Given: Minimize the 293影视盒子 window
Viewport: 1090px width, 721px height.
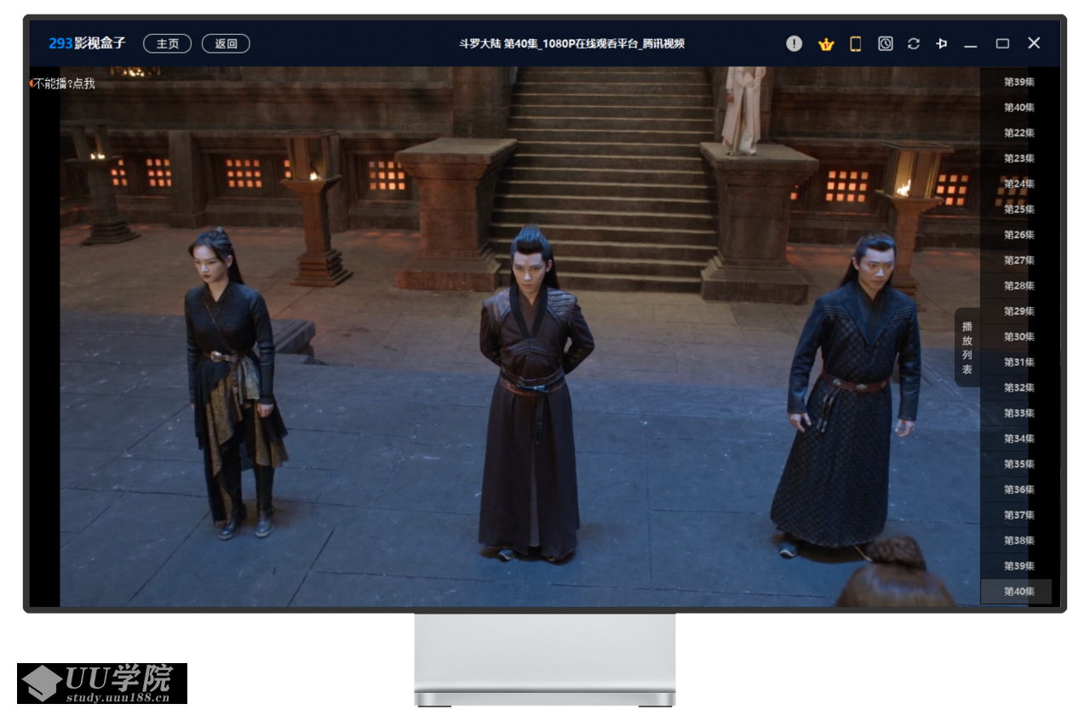Looking at the screenshot, I should tap(970, 44).
